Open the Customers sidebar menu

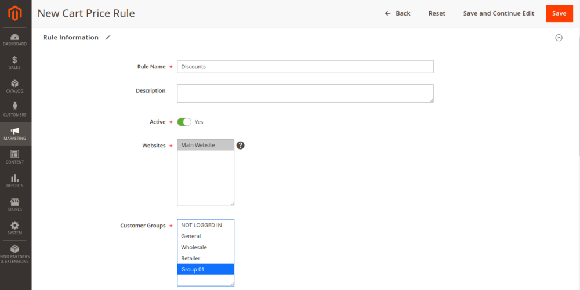tap(15, 110)
